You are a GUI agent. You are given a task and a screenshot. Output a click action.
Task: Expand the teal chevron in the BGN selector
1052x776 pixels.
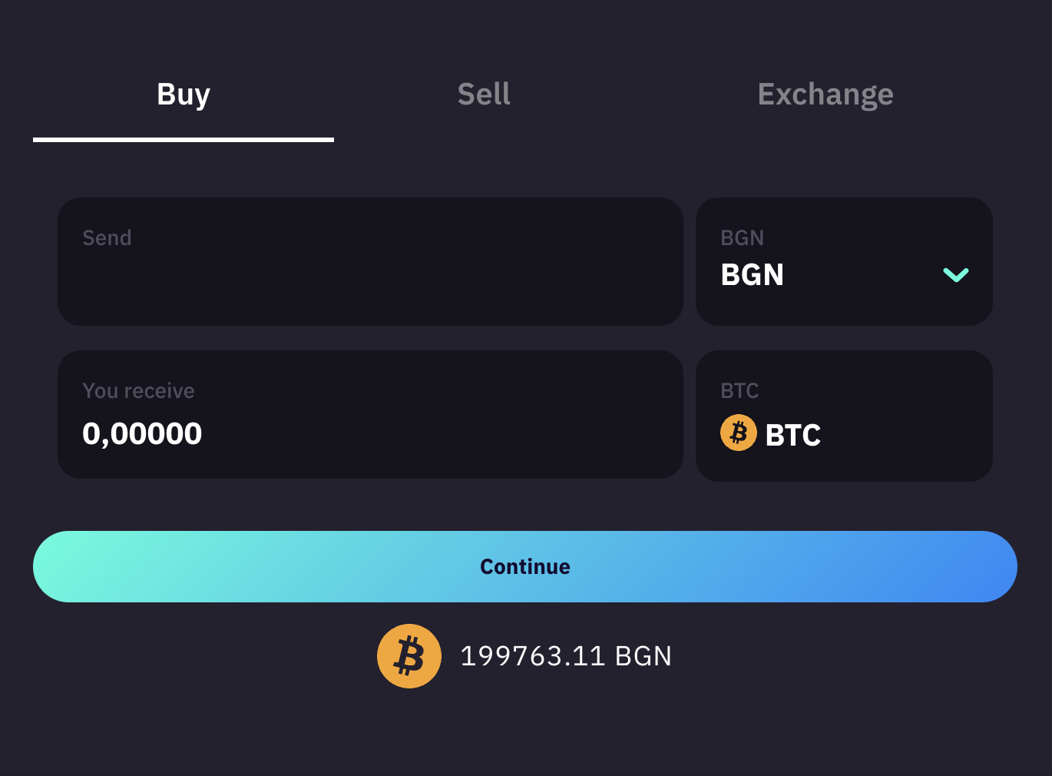coord(956,274)
